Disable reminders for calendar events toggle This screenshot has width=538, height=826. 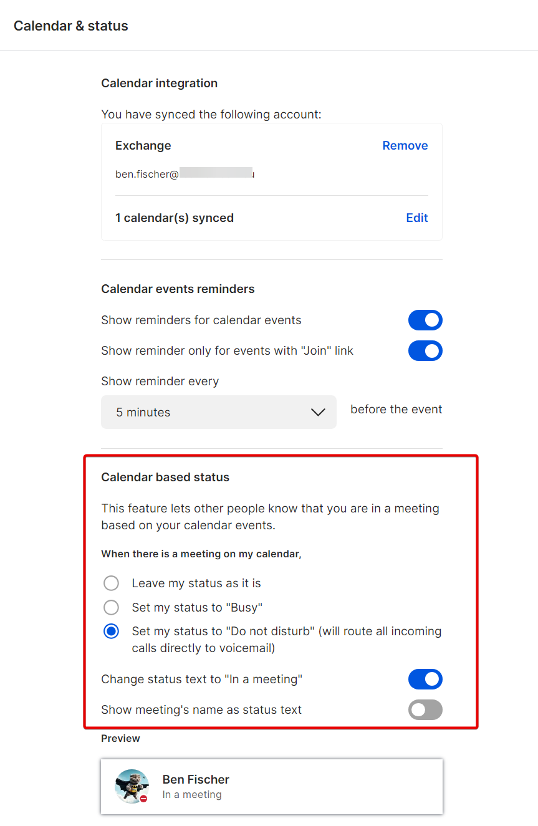coord(425,320)
